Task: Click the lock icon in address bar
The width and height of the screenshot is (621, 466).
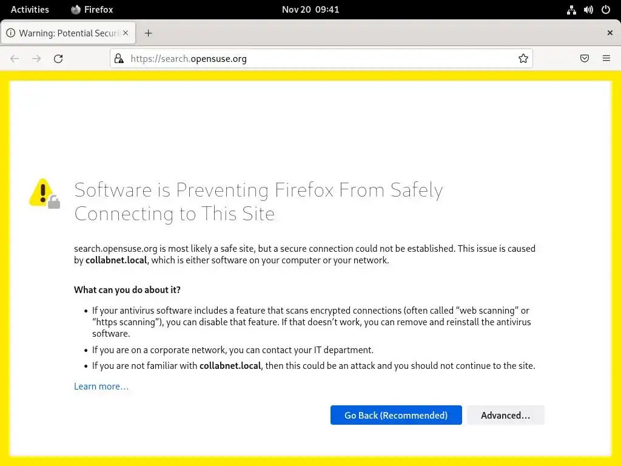Action: [x=119, y=59]
